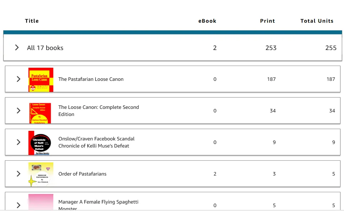This screenshot has width=344, height=211.
Task: Sort by the Print column header
Action: (x=267, y=21)
